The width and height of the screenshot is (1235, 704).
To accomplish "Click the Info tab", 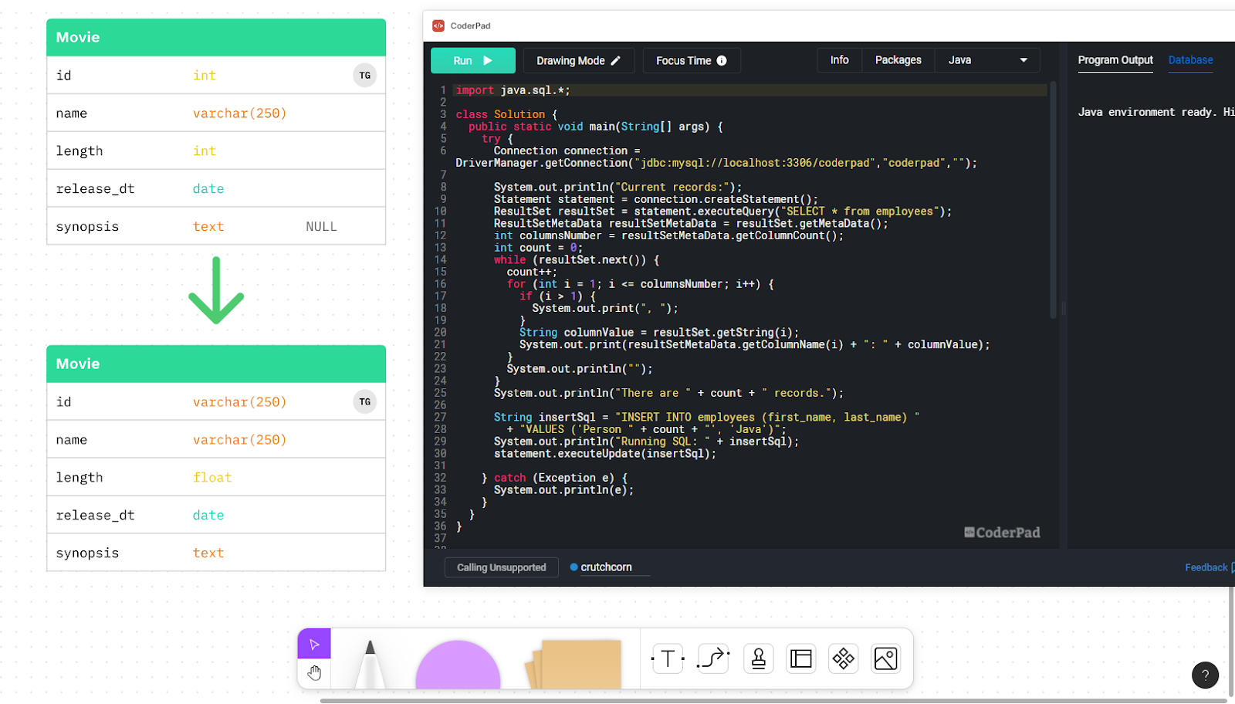I will pos(839,59).
